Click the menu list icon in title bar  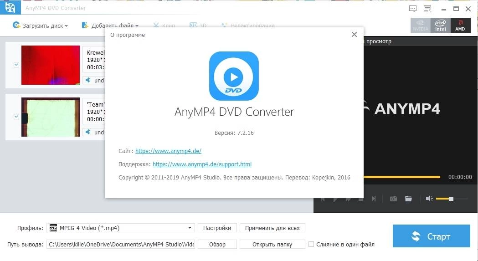pos(427,9)
